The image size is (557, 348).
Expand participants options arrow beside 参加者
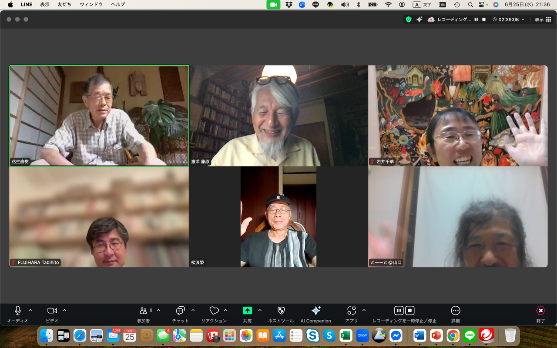point(158,310)
